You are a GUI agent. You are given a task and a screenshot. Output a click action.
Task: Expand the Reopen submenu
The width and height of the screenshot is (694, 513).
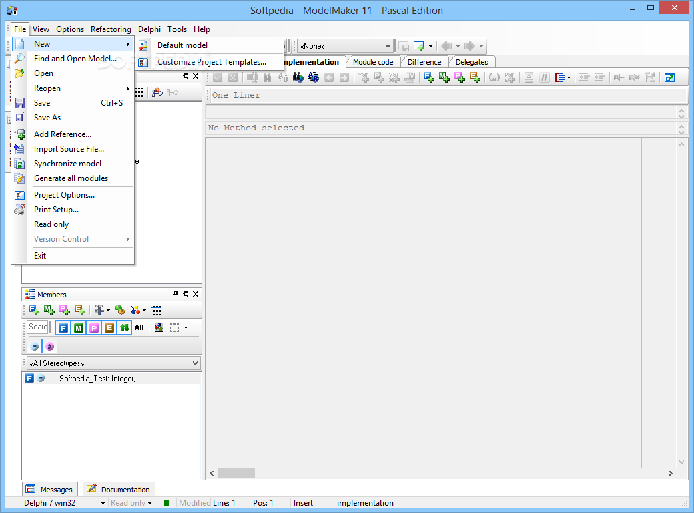73,88
